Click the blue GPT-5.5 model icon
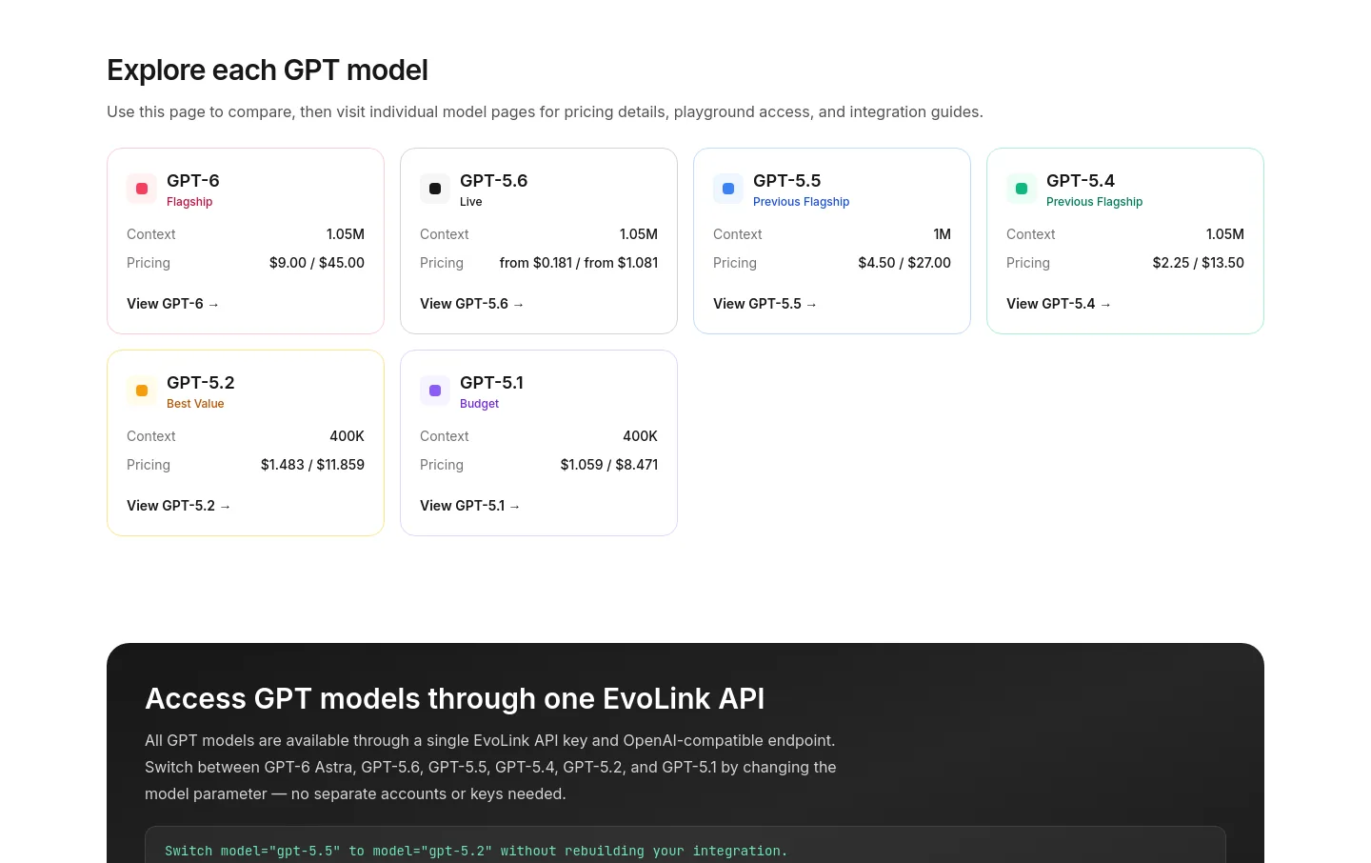The image size is (1371, 863). 728,189
